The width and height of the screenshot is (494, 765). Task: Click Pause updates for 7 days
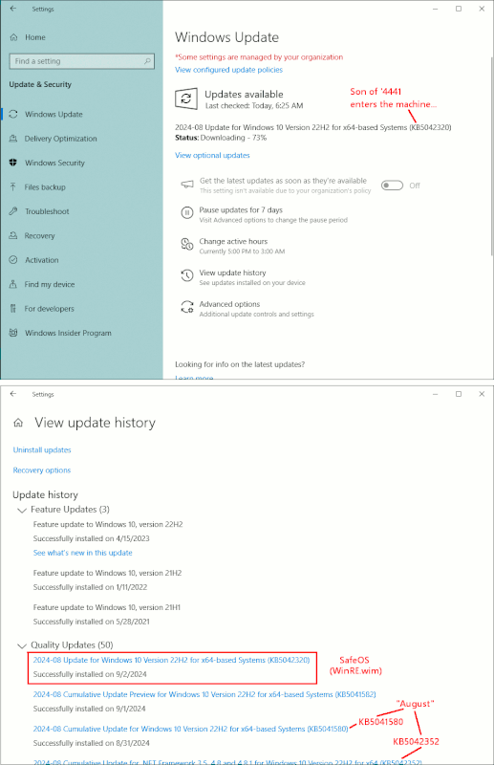pos(241,209)
